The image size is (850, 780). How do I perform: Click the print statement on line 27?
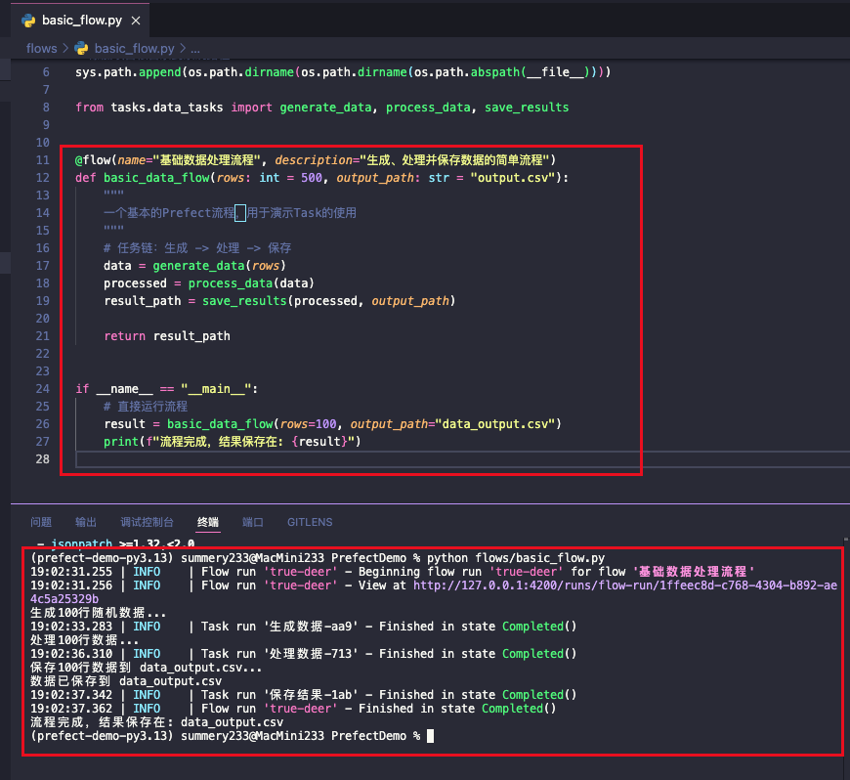(232, 442)
